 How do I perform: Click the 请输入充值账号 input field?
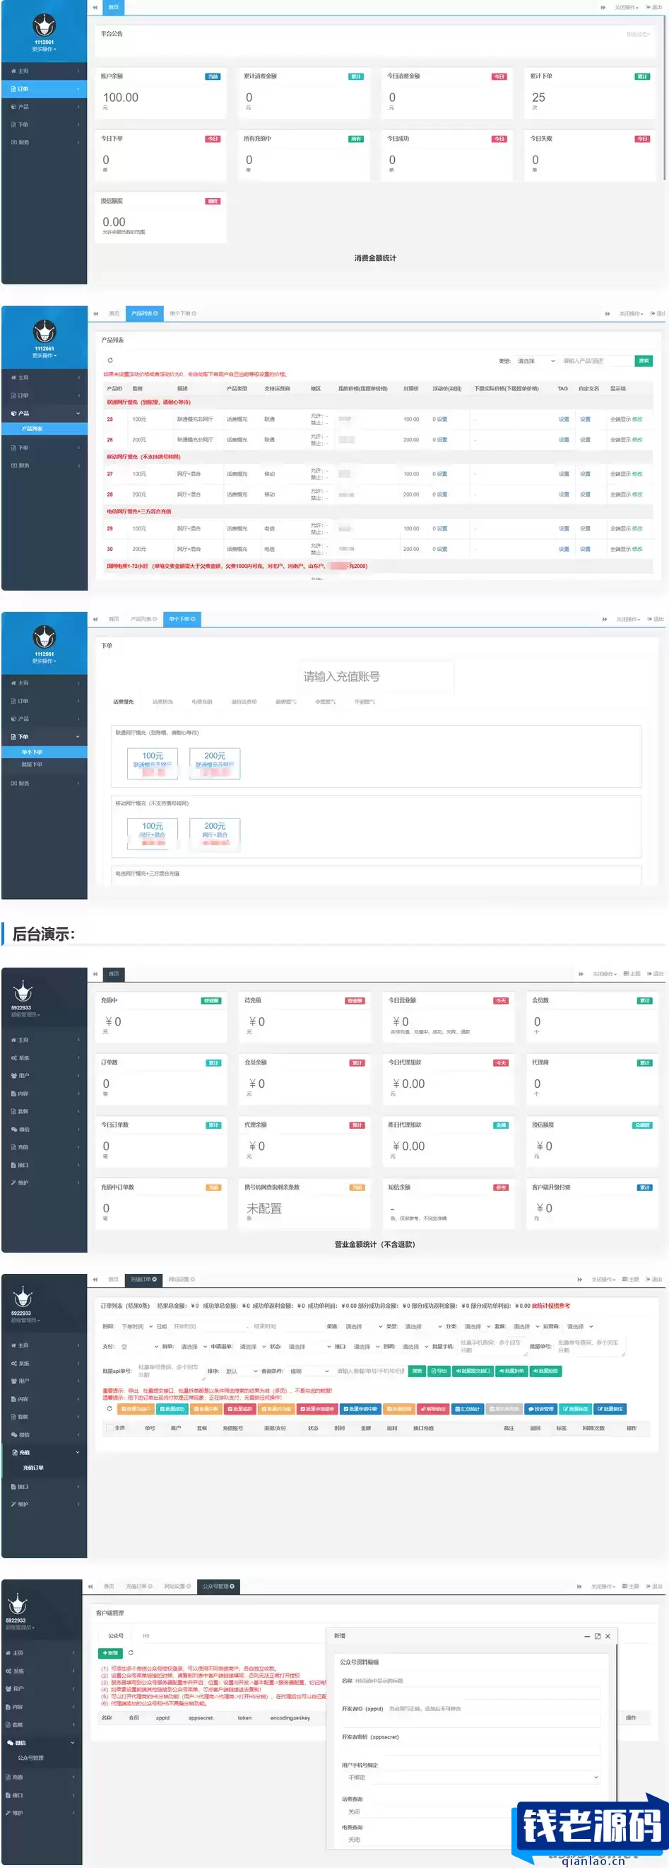(x=376, y=676)
